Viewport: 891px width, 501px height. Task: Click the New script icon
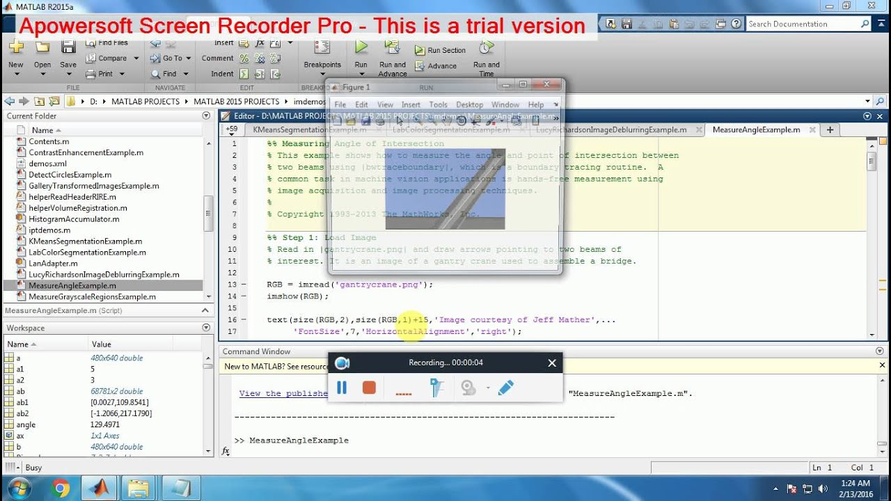click(16, 48)
